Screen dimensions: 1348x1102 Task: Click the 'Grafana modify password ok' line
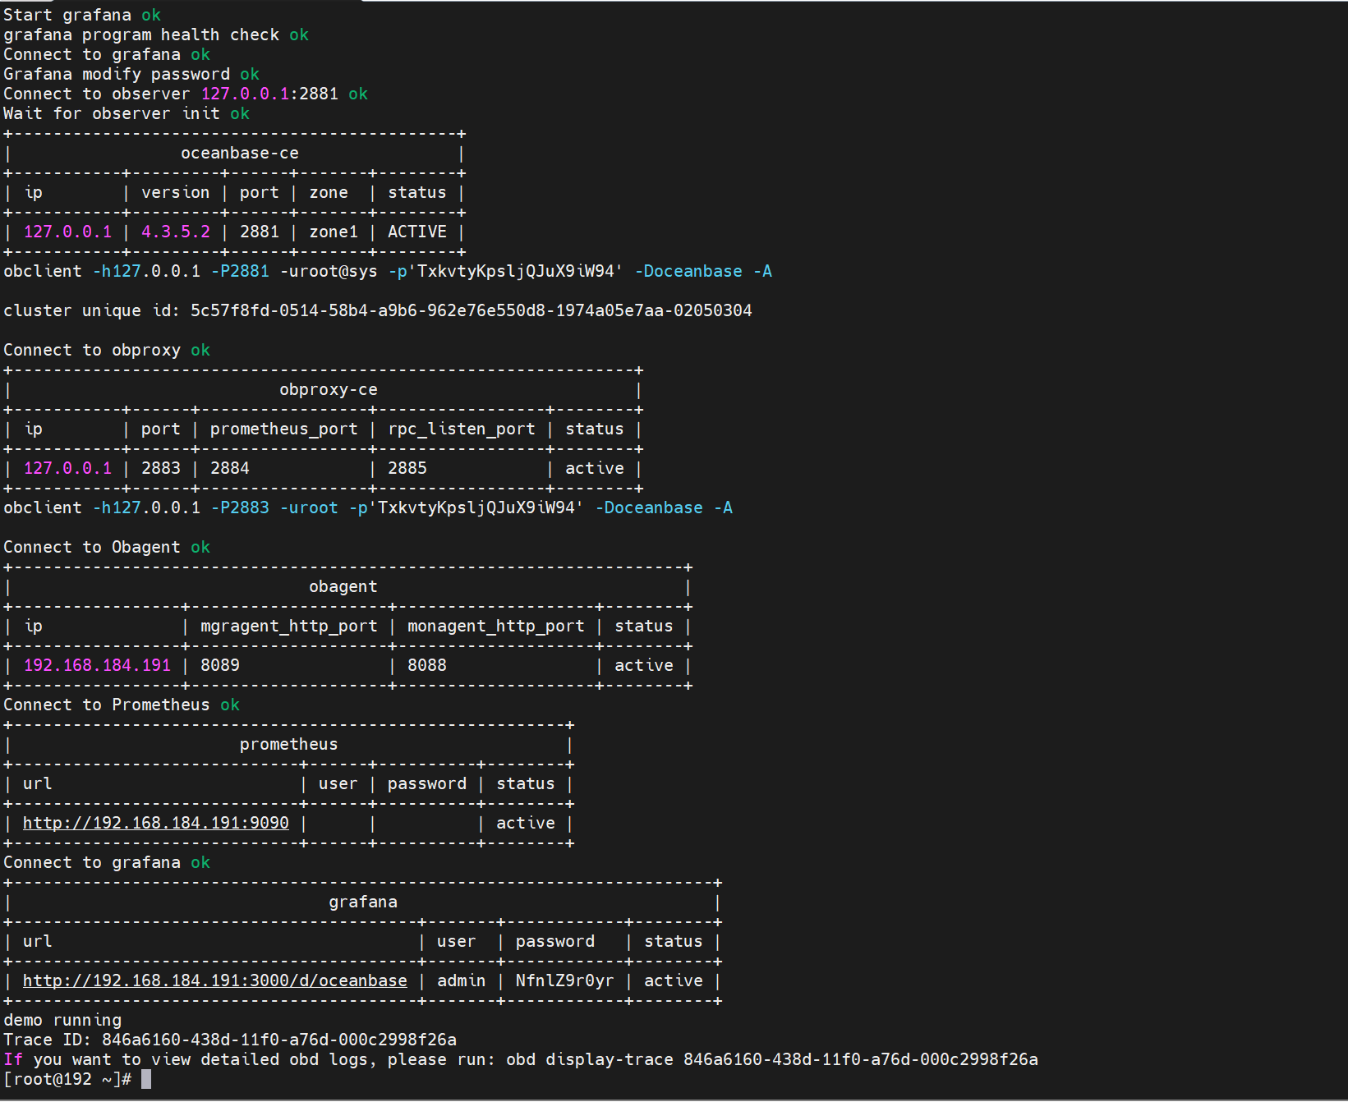(131, 74)
